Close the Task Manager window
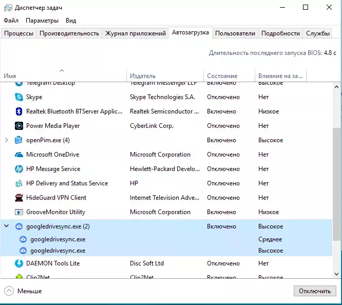 pyautogui.click(x=329, y=7)
